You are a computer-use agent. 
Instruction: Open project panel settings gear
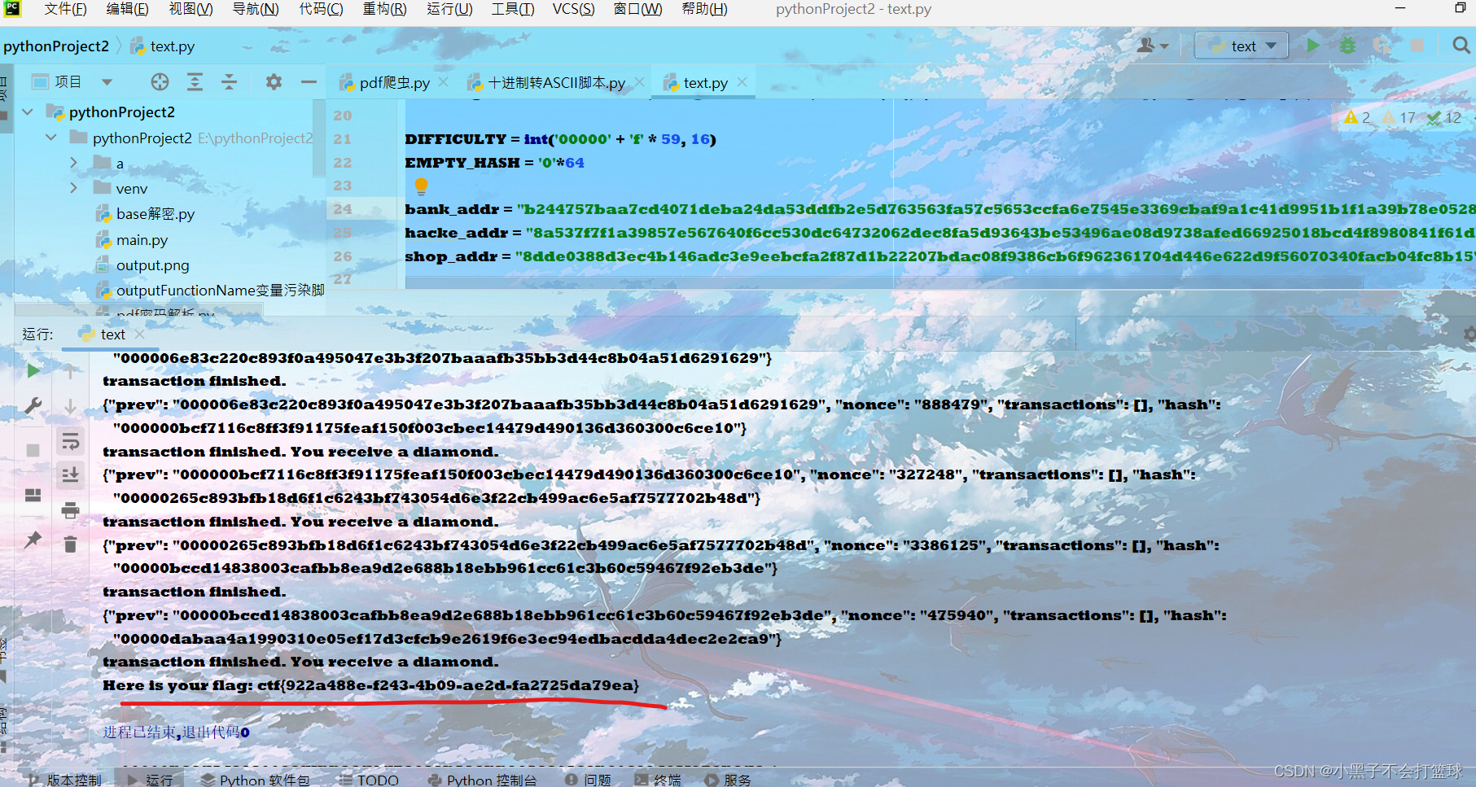coord(274,81)
